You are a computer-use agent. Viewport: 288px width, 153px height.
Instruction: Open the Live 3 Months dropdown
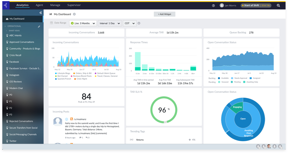click(83, 23)
